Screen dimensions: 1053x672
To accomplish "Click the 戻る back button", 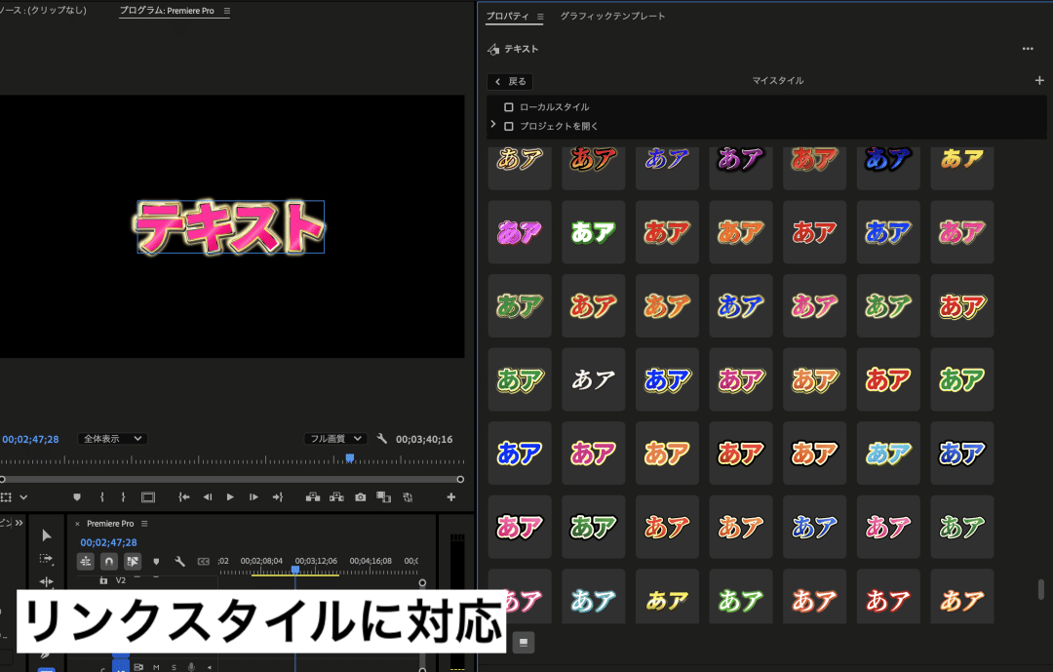I will 509,81.
